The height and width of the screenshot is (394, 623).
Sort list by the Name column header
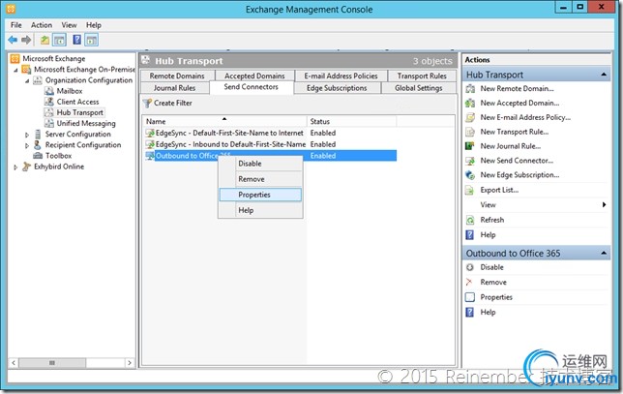224,121
